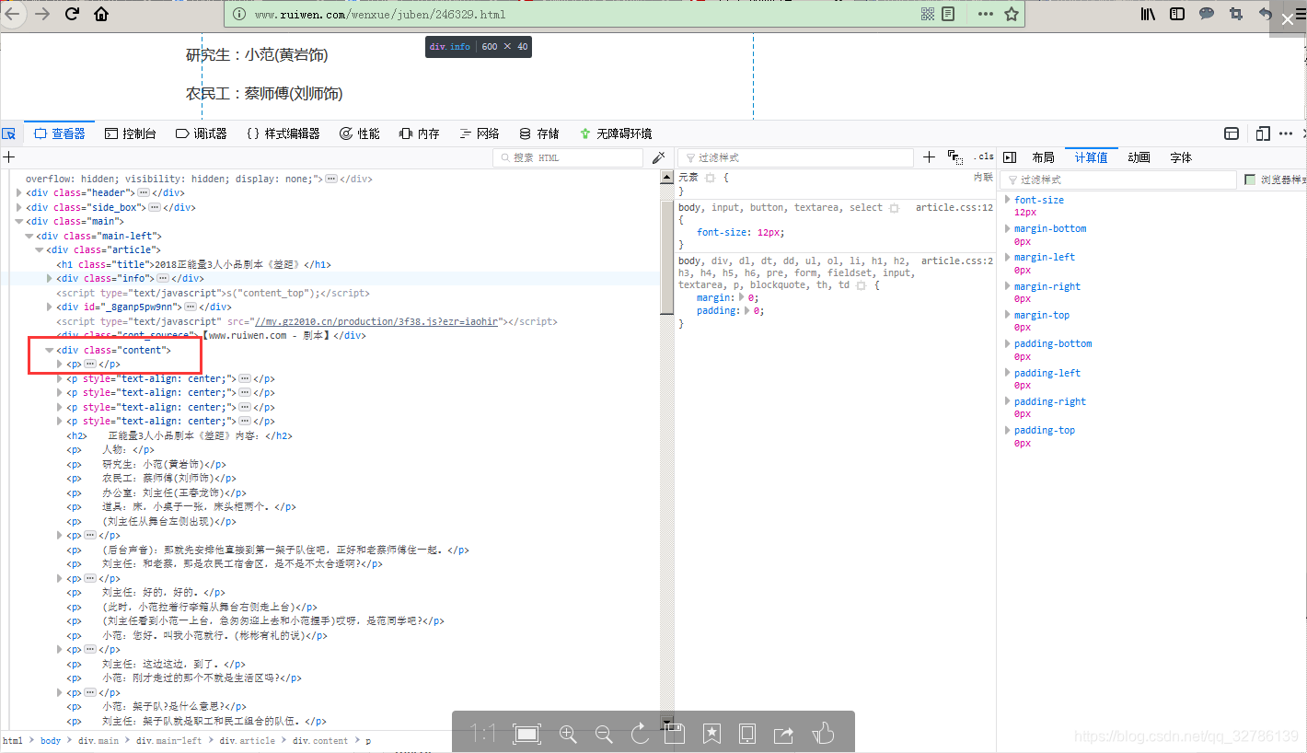Open the chat bubble toolbar icon
Image resolution: width=1307 pixels, height=753 pixels.
click(x=1207, y=14)
